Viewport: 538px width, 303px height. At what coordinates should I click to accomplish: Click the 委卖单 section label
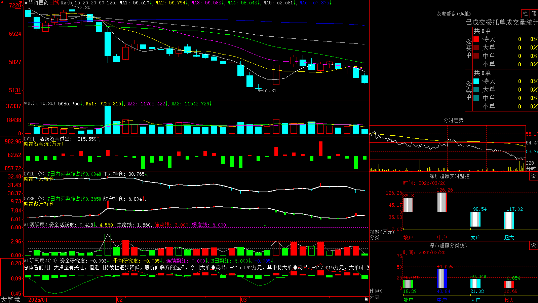coord(469,90)
